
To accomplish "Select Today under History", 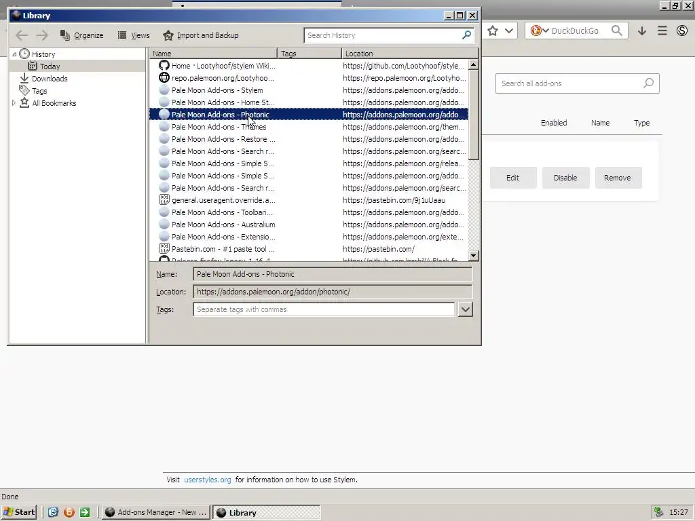I will point(50,66).
